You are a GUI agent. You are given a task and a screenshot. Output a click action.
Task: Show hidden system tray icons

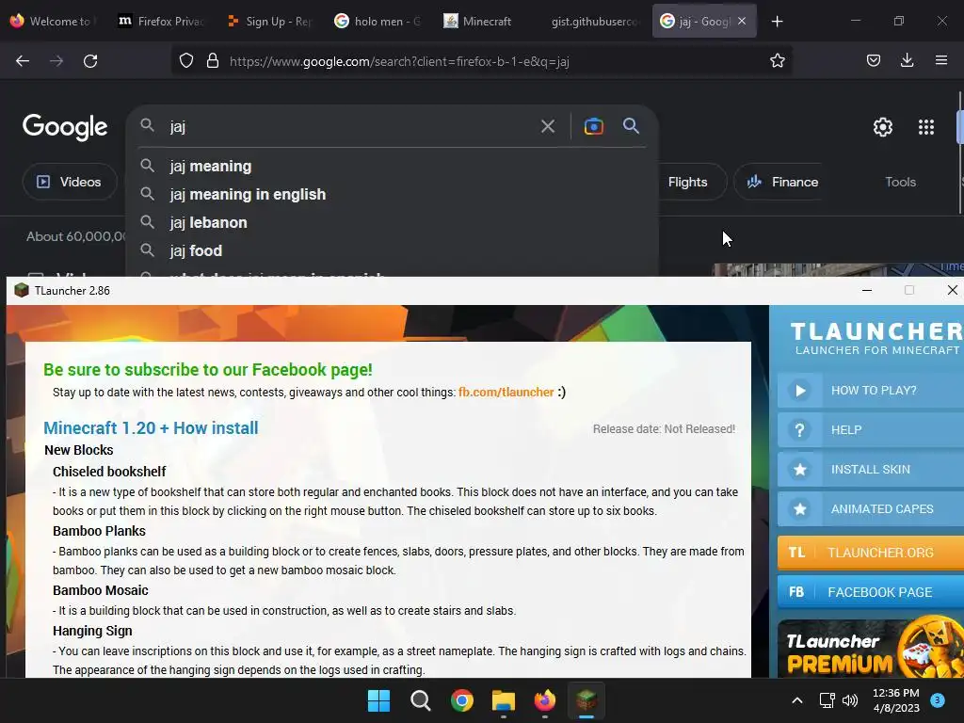(796, 700)
